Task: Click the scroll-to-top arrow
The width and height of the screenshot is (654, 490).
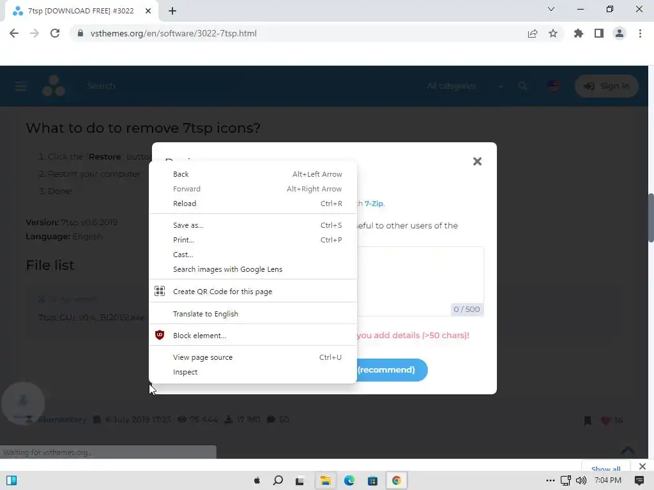Action: (x=628, y=451)
